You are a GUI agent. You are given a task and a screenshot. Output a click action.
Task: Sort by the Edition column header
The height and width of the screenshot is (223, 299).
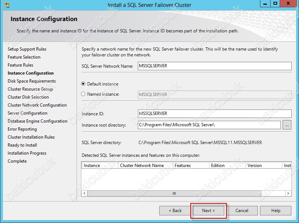click(227, 166)
